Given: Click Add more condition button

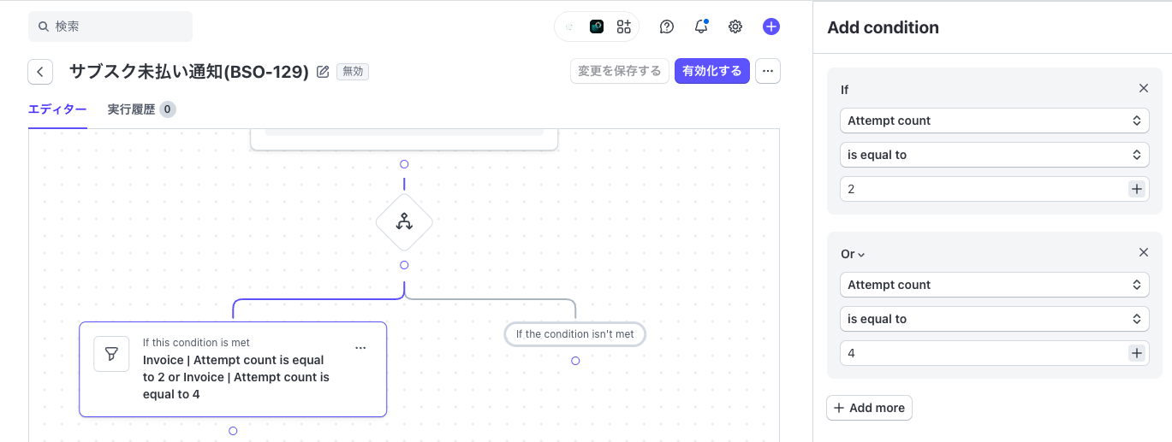Looking at the screenshot, I should click(869, 408).
